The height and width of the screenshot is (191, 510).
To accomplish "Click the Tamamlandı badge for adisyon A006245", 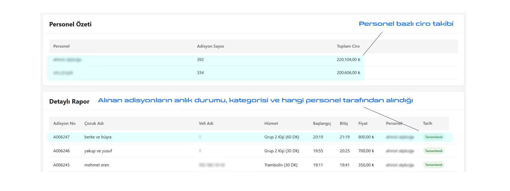I will point(433,165).
